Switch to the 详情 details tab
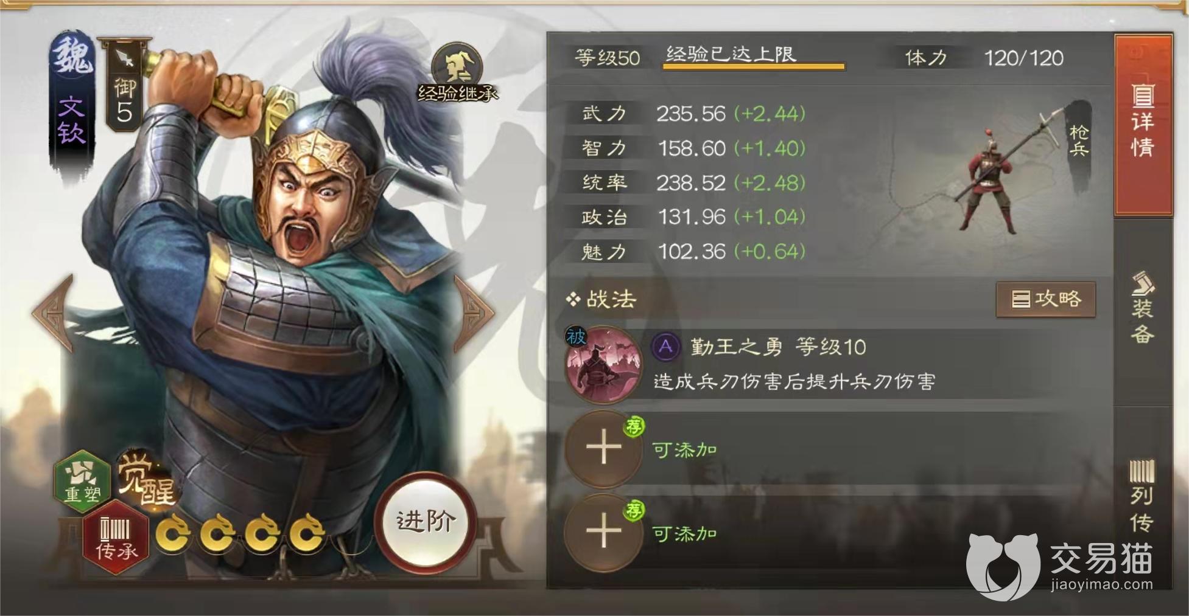Screen dimensions: 1189x616 pos(1143,125)
